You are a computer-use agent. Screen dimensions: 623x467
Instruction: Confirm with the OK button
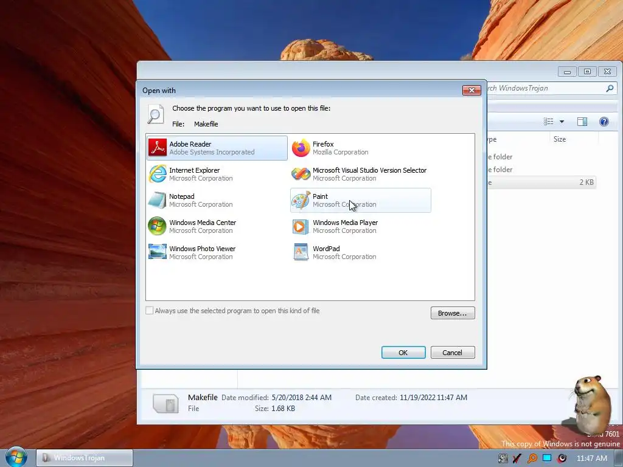click(x=403, y=352)
